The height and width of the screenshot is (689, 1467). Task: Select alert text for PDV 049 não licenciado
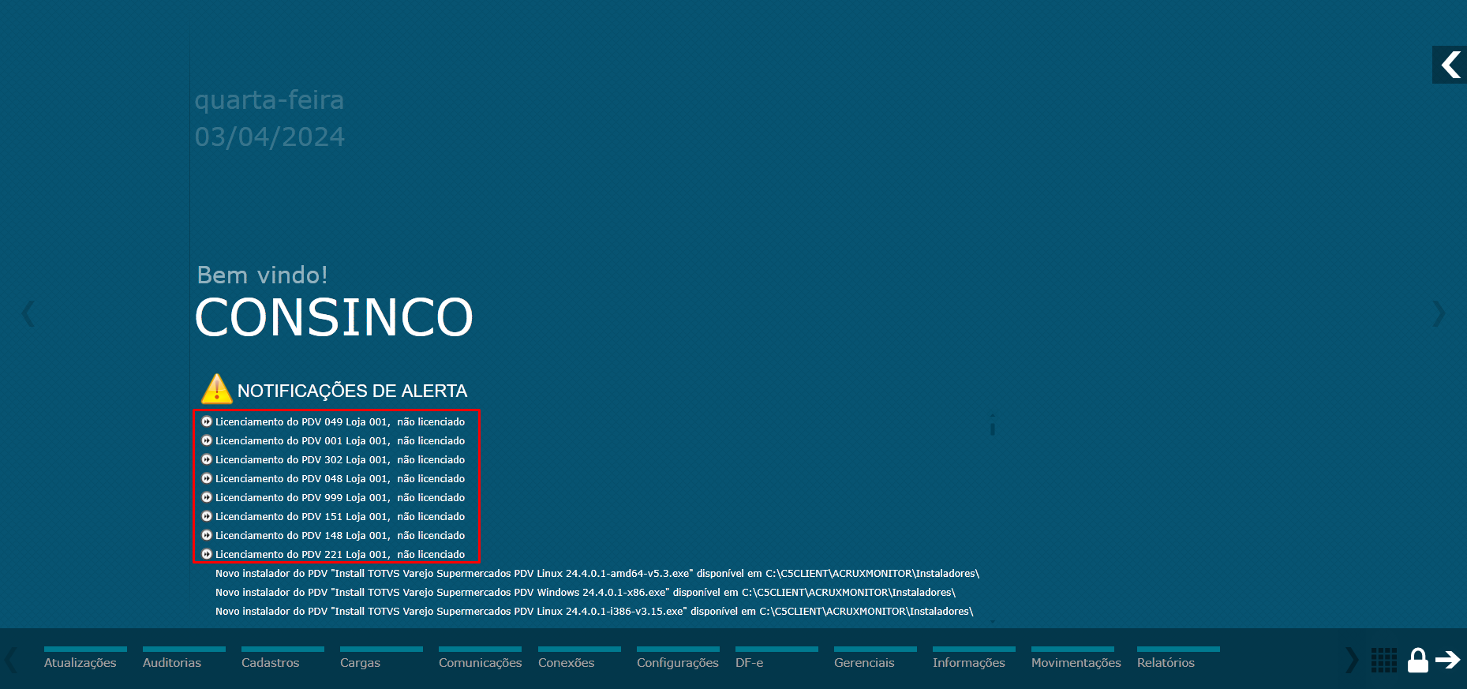pyautogui.click(x=340, y=421)
